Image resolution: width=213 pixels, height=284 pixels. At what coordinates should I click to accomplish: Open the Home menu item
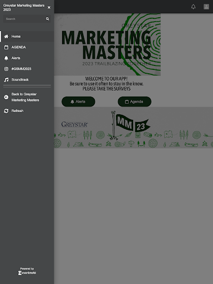pyautogui.click(x=27, y=37)
